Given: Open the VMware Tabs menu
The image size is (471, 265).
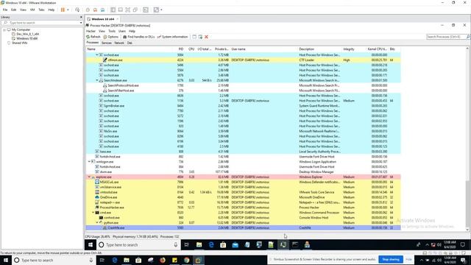Looking at the screenshot, I should (x=41, y=10).
